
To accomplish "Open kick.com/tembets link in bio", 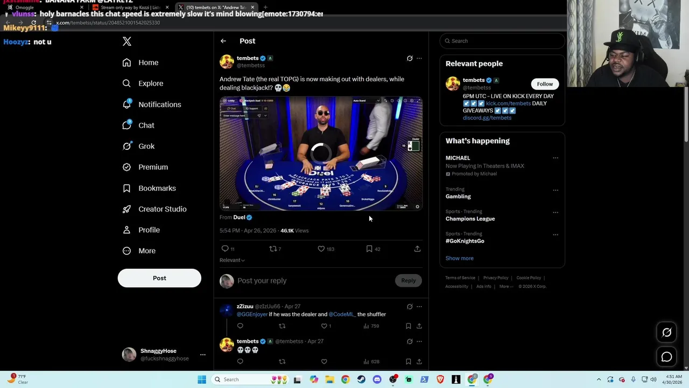I will (x=508, y=103).
